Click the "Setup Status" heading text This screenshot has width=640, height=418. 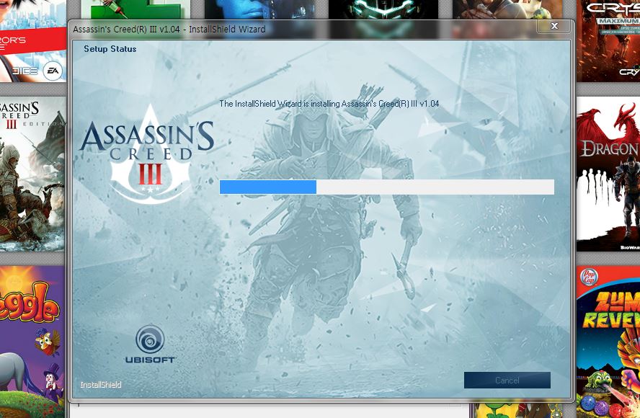tap(110, 49)
